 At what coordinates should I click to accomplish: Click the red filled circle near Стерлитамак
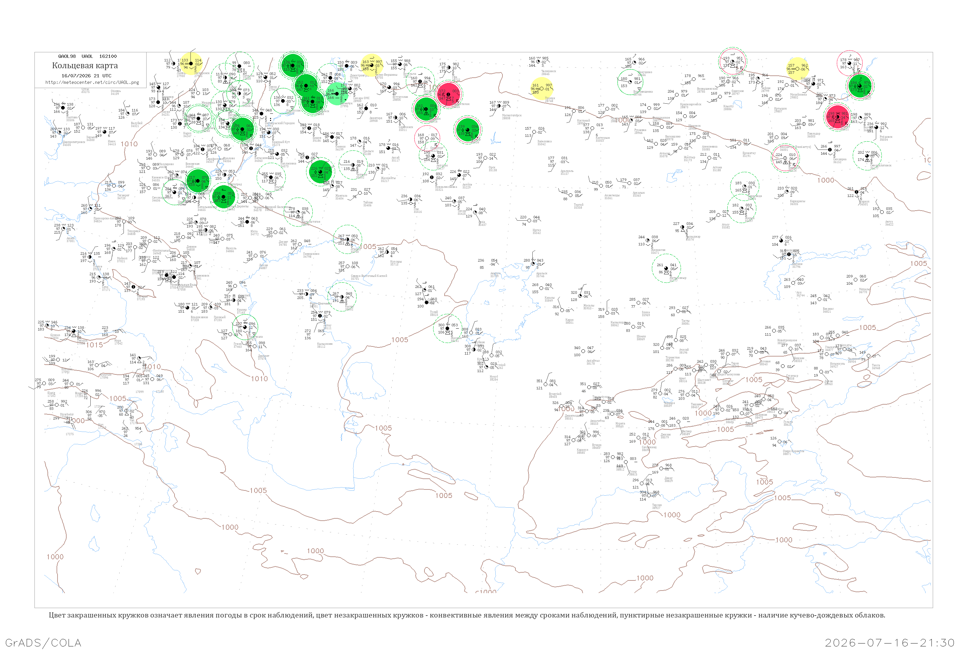(448, 95)
